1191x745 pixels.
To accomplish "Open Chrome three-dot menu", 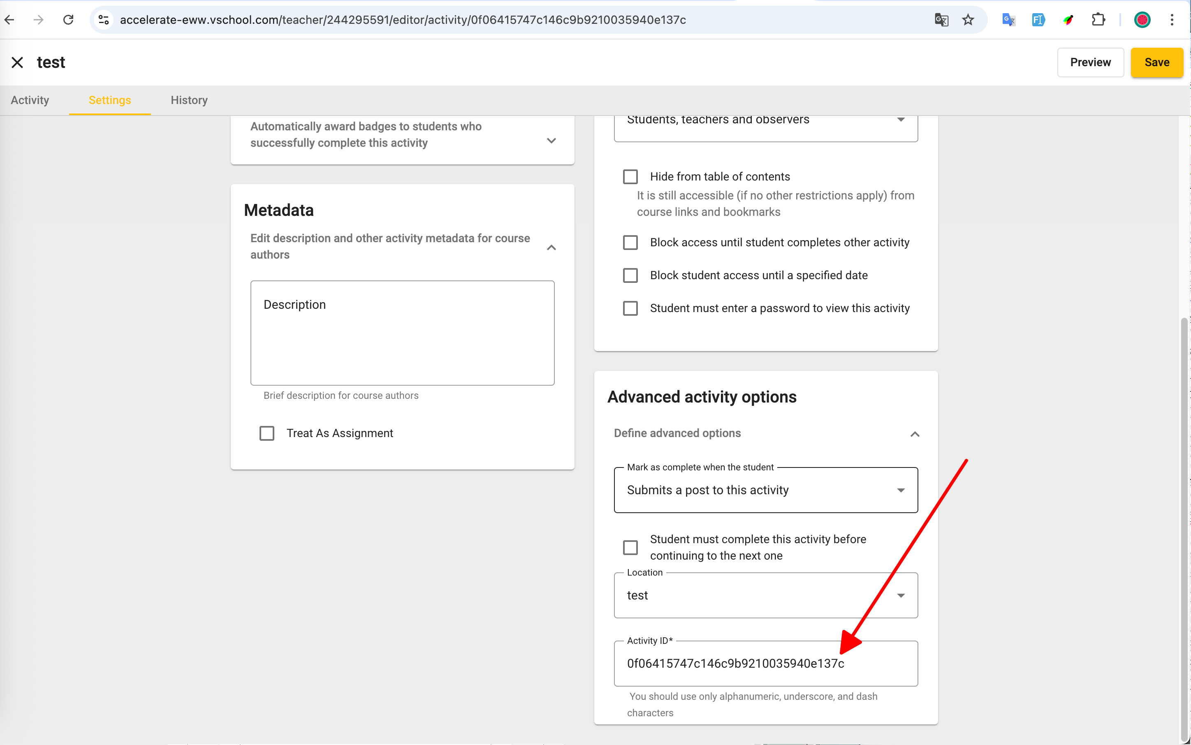I will click(1172, 20).
